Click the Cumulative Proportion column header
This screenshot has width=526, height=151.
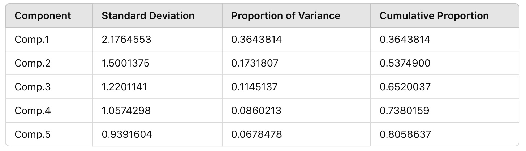pos(434,16)
